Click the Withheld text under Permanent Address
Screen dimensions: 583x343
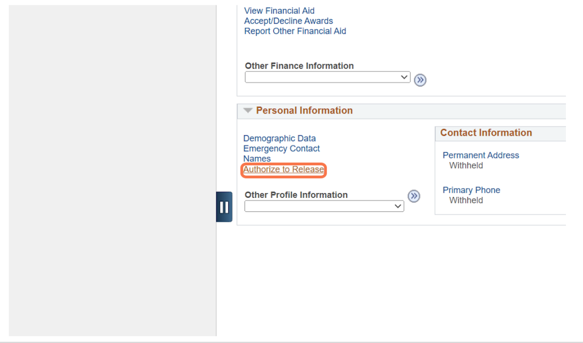[x=466, y=166]
